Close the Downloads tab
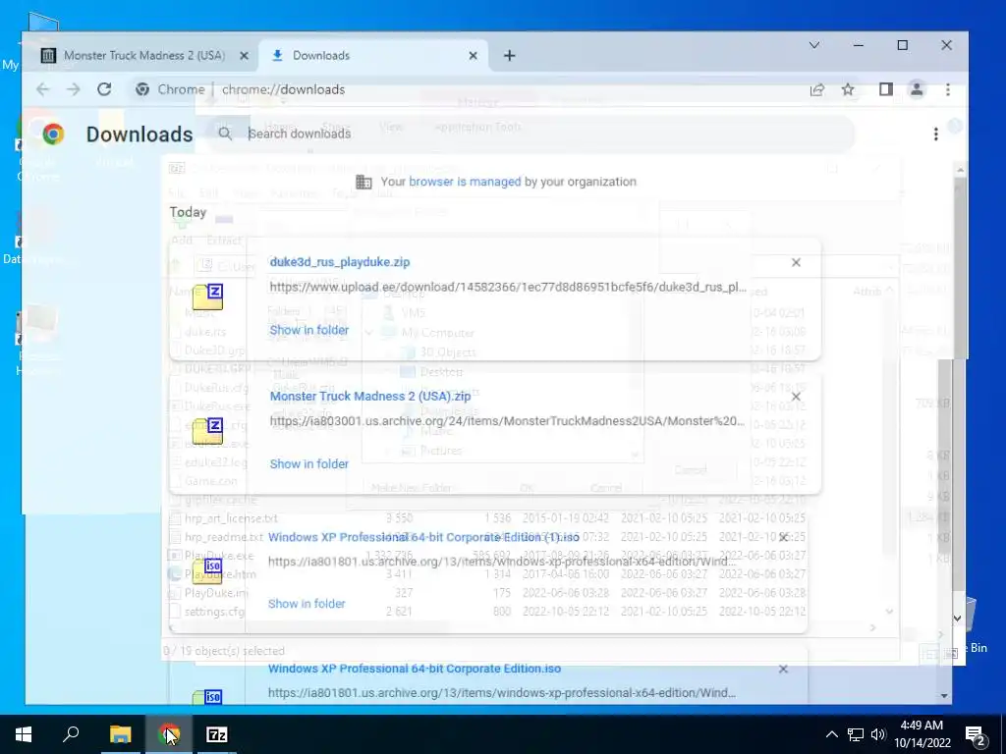 click(x=473, y=56)
